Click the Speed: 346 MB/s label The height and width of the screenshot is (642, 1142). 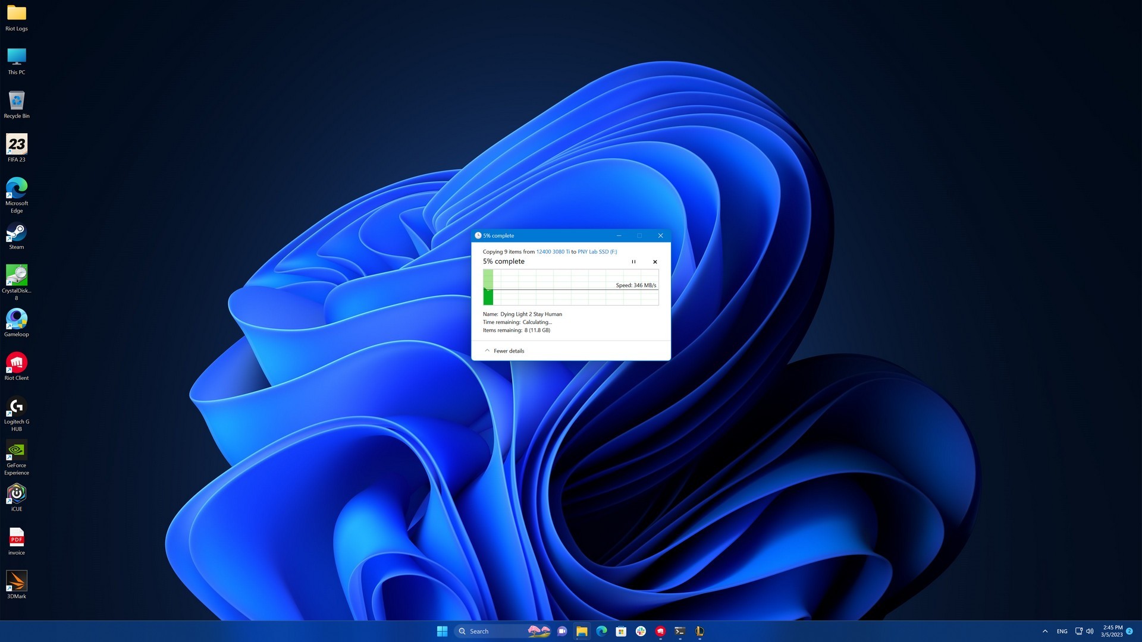(x=636, y=285)
